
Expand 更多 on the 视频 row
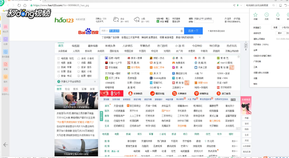[235, 146]
